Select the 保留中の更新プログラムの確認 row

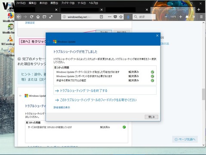105,81
